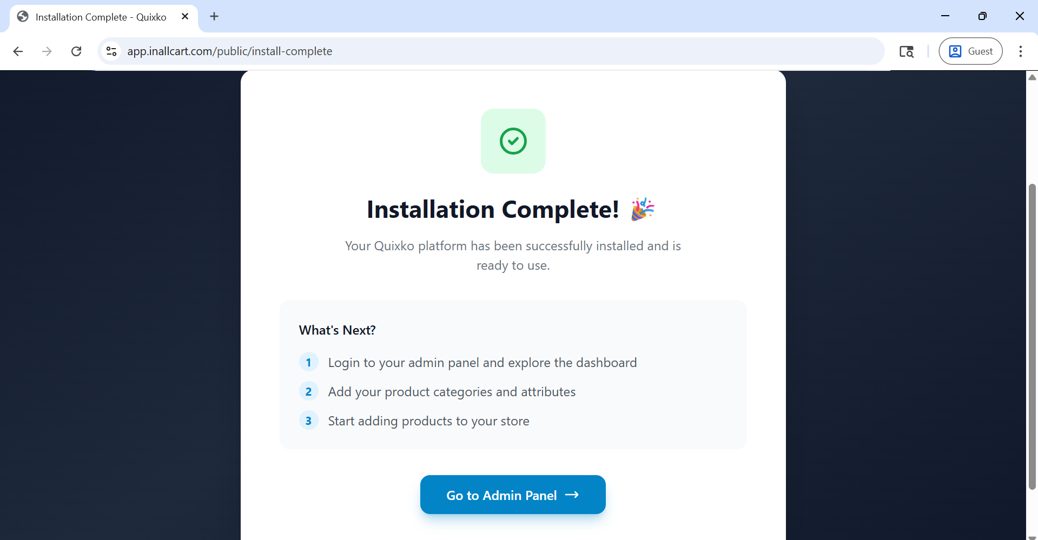Click the browser back arrow
The height and width of the screenshot is (540, 1038).
[18, 51]
